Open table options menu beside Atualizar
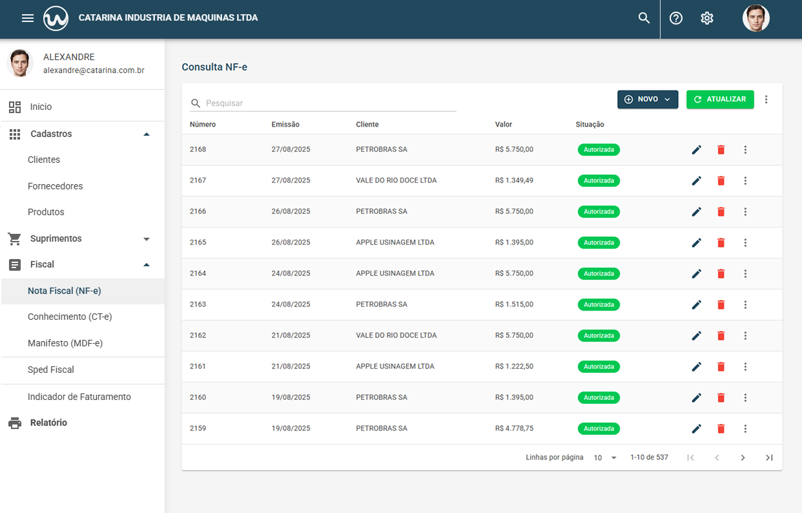 (766, 99)
